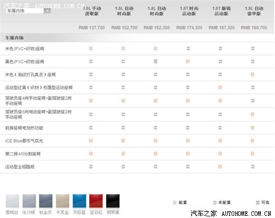Image resolution: width=275 pixels, height=218 pixels.
Task: Click equipped icon for 驾驶员座6向电动座椅 under 1.8L 自动豪华版
Action: point(252,114)
